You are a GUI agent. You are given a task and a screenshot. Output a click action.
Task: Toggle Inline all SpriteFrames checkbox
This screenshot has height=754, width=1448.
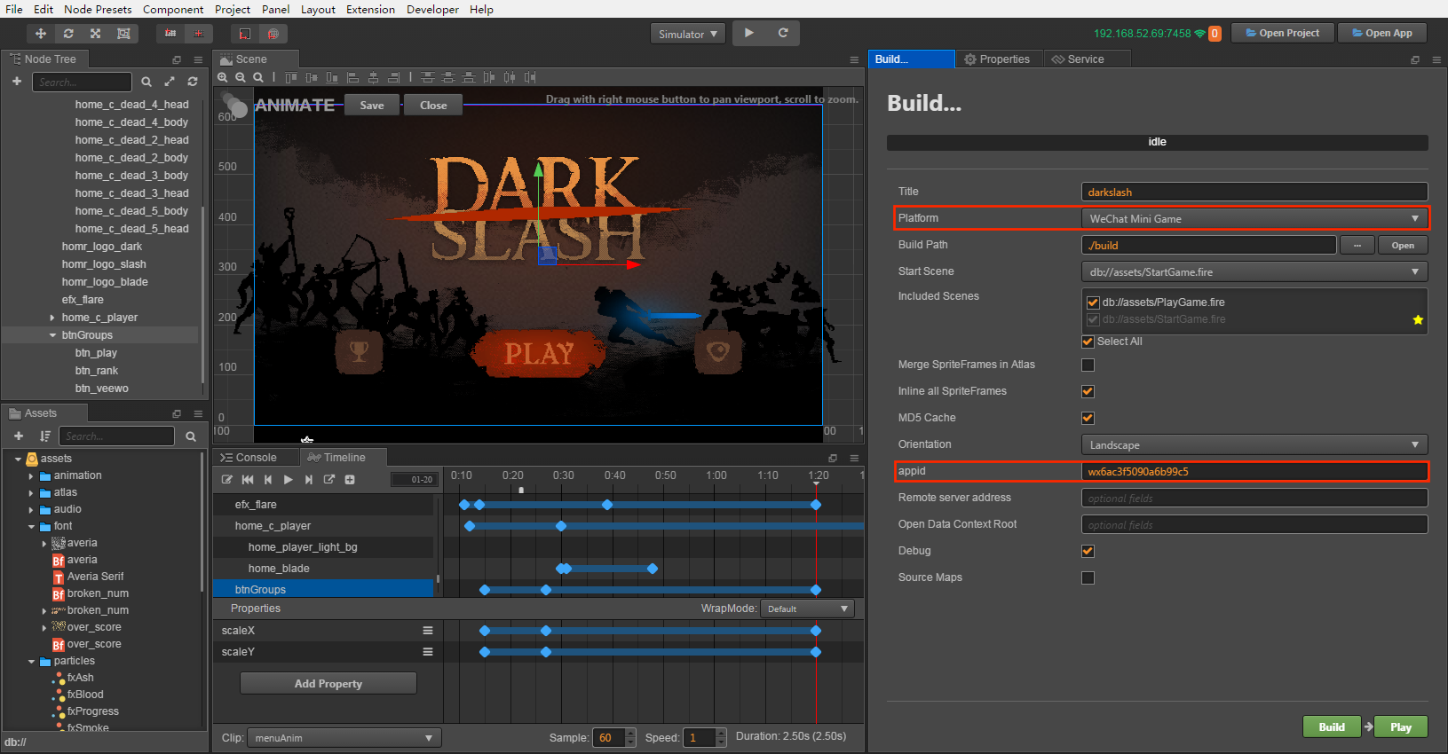coord(1088,391)
